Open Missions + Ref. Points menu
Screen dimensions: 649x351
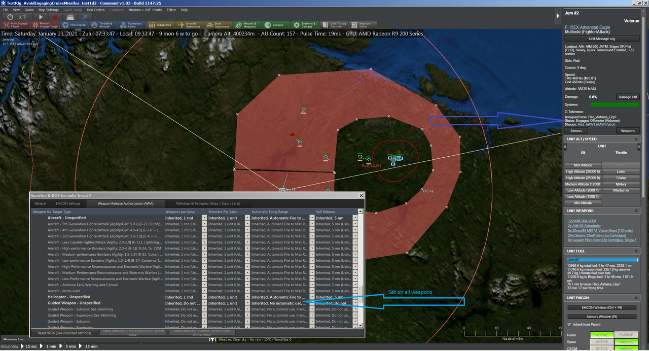[145, 10]
